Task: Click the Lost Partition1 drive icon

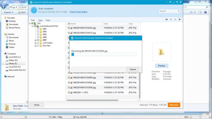Action: coord(38,26)
